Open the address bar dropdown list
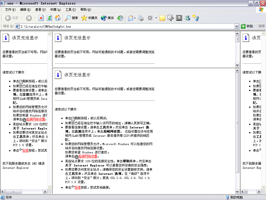This screenshot has height=200, width=266. tap(237, 26)
